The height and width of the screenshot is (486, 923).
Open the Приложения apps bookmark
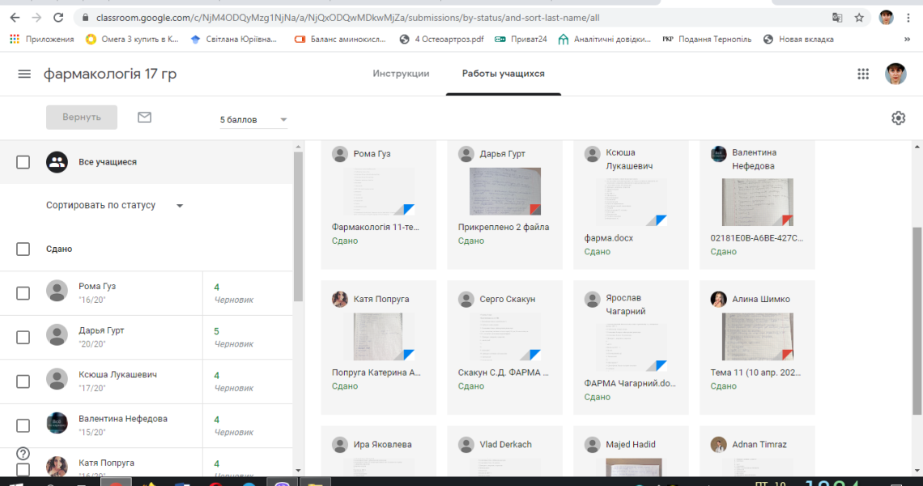[x=42, y=40]
